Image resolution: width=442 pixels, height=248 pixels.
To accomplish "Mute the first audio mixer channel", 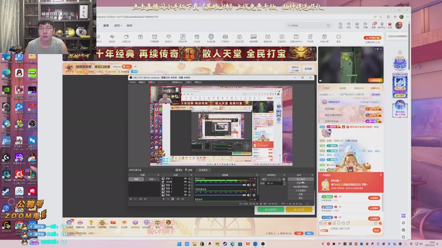I will (x=249, y=185).
